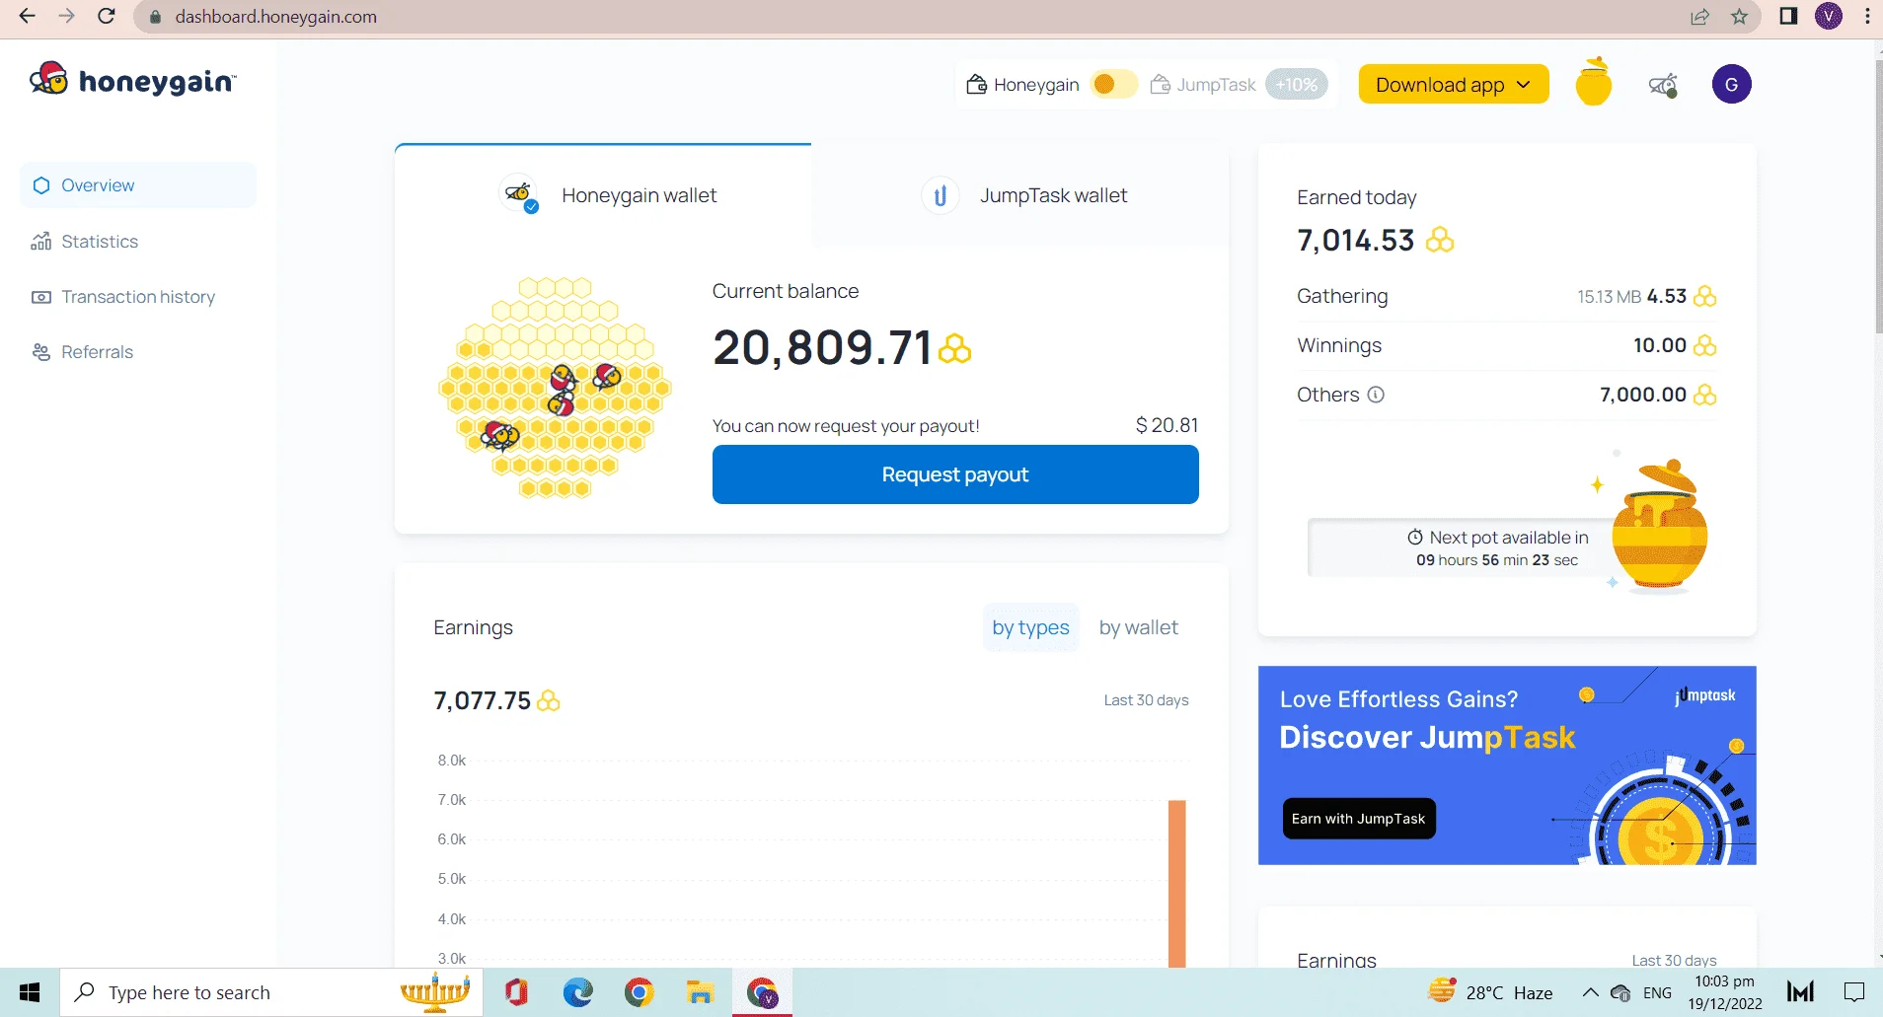Click the Discover JumpTask banner
Screen dimensions: 1883x1017
coord(1507,765)
